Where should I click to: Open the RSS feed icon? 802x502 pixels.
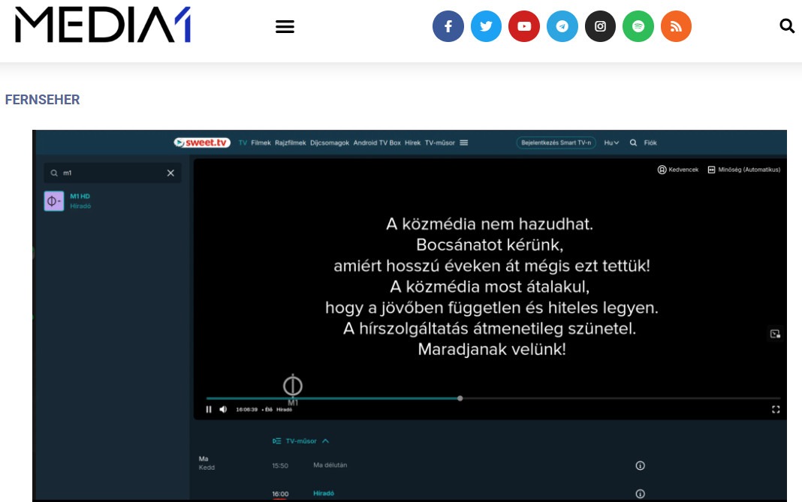pyautogui.click(x=676, y=26)
